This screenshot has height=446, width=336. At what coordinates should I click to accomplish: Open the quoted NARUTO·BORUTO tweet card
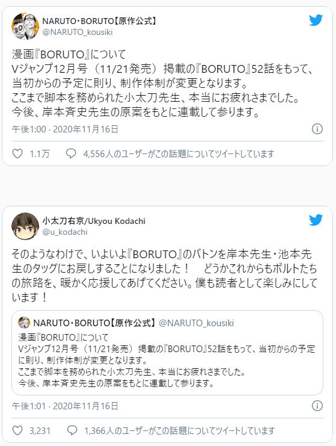coord(167,353)
